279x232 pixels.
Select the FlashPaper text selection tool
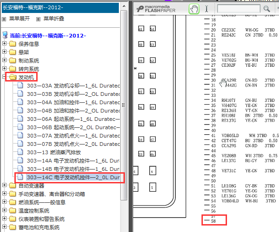[x=207, y=9]
